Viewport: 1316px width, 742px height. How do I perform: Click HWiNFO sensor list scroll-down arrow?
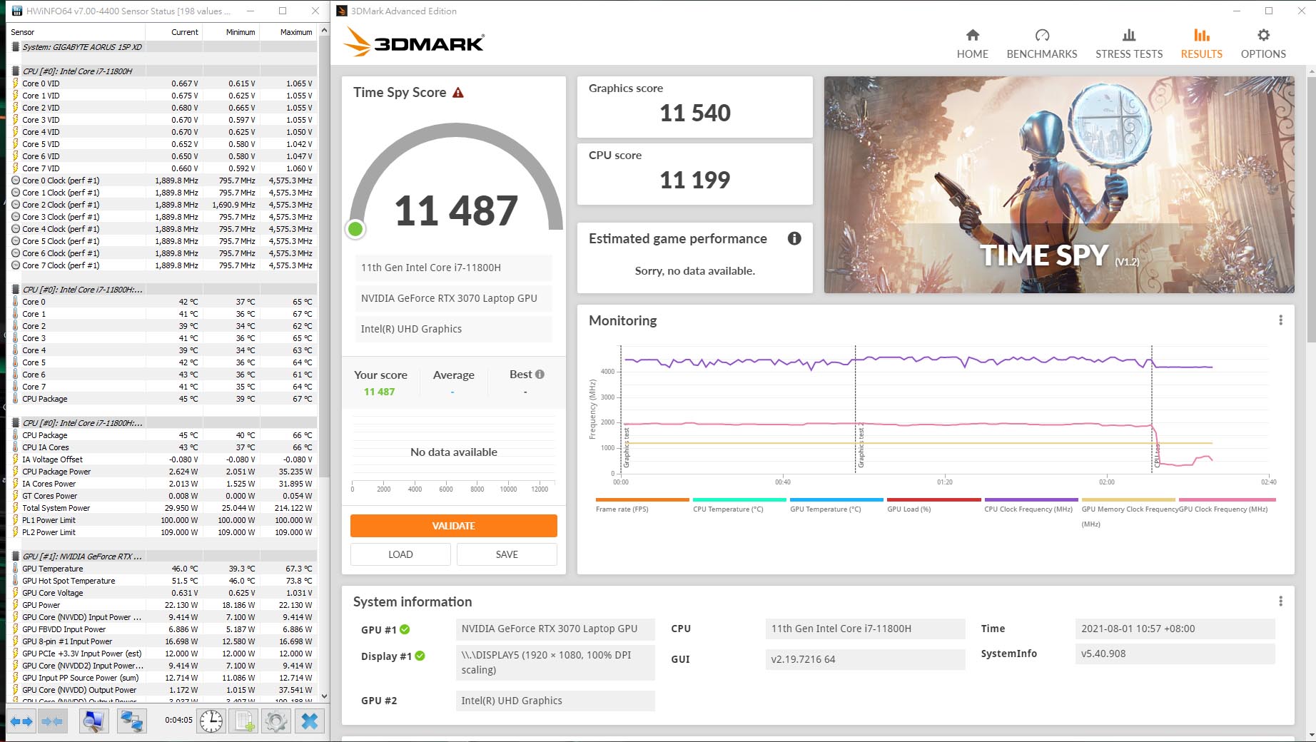click(x=324, y=696)
